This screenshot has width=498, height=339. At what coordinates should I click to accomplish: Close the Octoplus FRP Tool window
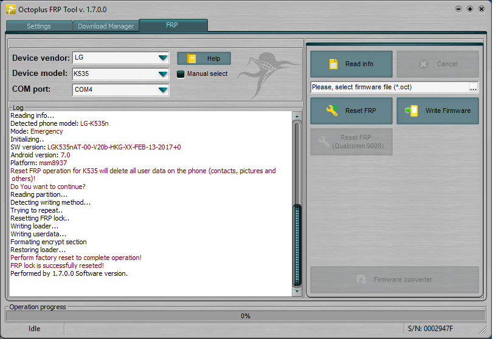[482, 9]
